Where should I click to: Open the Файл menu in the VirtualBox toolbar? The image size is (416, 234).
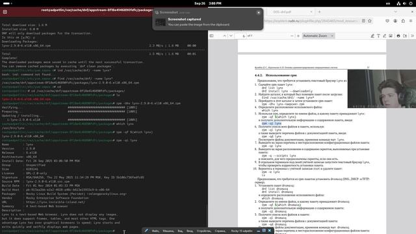pyautogui.click(x=155, y=231)
